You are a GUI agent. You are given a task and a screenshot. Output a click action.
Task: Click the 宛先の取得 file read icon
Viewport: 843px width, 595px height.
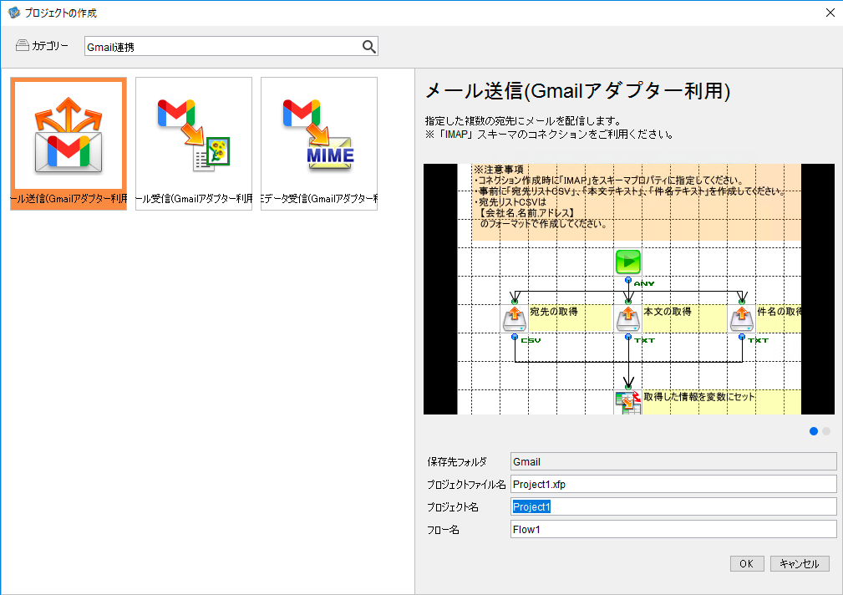(515, 319)
